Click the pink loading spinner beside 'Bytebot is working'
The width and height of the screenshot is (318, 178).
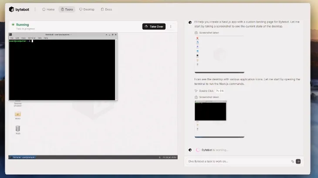click(198, 150)
